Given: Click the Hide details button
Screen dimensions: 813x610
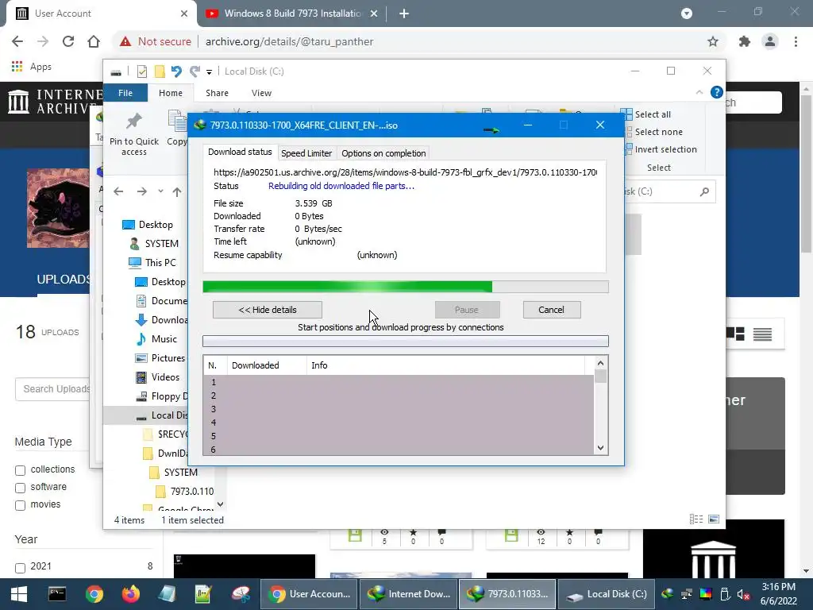Looking at the screenshot, I should tap(268, 310).
